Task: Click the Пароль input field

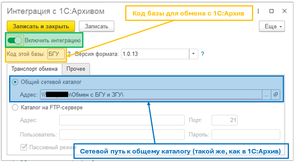Action: click(246, 135)
